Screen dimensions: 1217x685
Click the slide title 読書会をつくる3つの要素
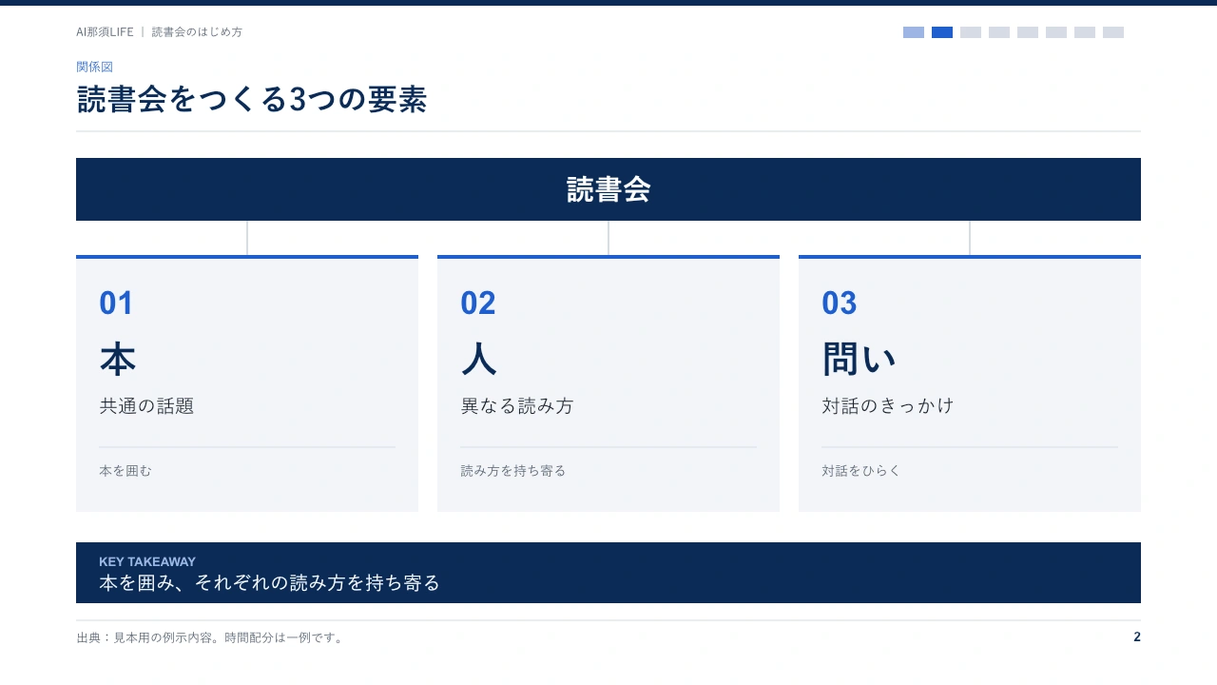pyautogui.click(x=252, y=100)
